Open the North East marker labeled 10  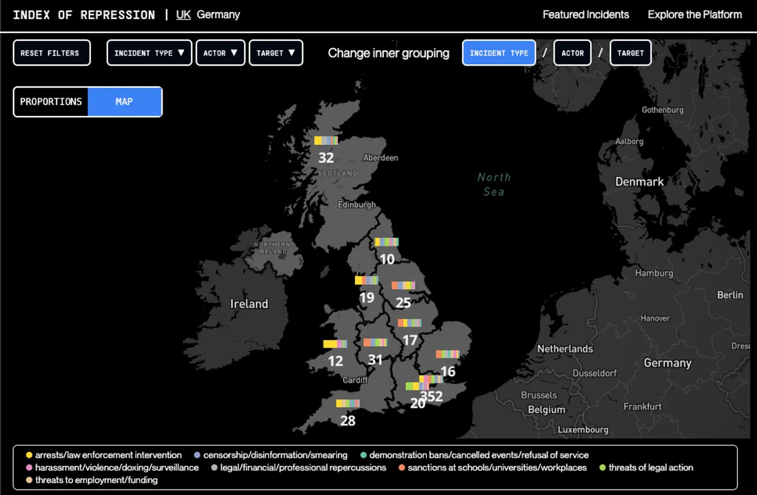click(387, 242)
